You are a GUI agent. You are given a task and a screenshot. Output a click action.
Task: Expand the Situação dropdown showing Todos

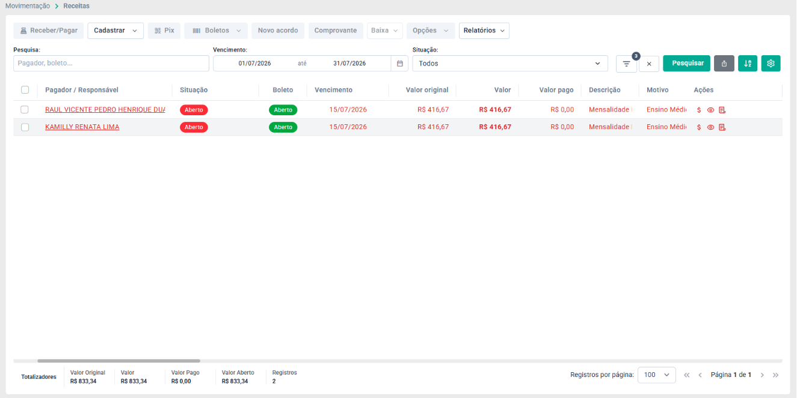coord(510,64)
